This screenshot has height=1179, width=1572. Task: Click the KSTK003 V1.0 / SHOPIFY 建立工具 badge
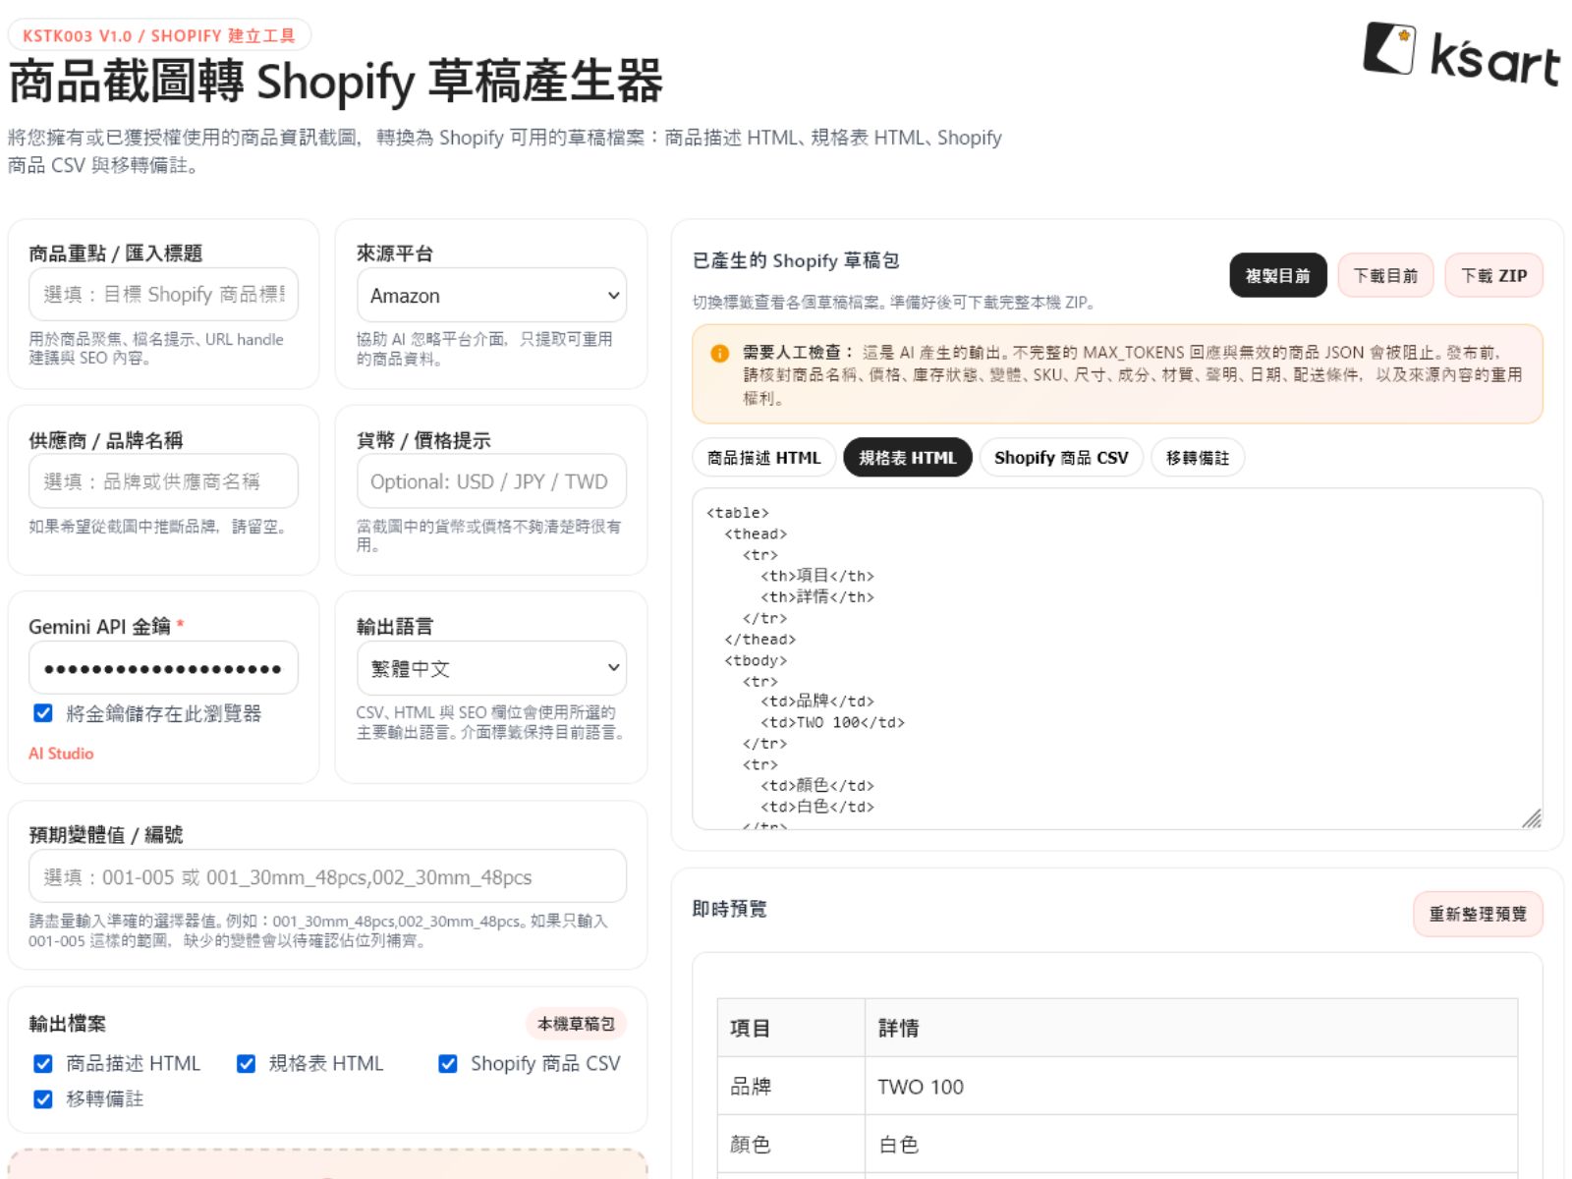coord(159,35)
